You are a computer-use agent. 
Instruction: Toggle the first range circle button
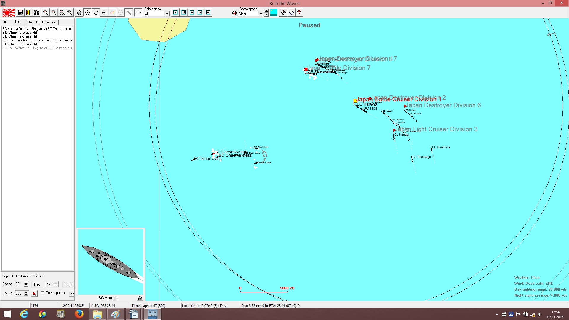88,12
